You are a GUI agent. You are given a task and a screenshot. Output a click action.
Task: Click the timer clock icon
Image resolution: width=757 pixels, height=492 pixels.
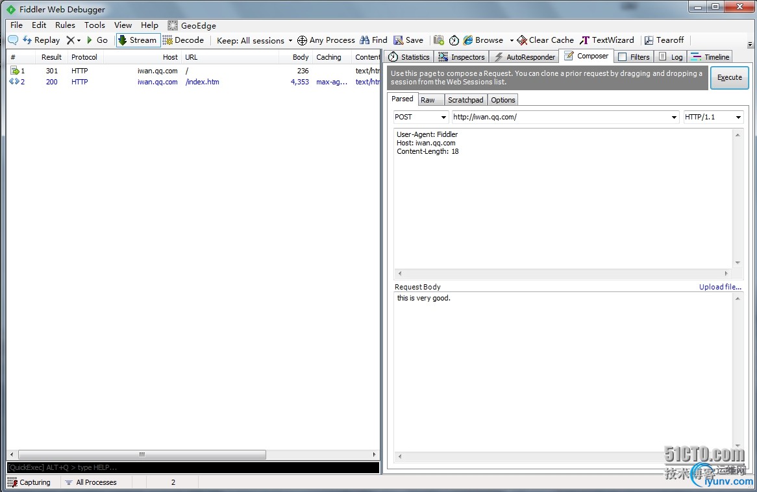coord(454,40)
